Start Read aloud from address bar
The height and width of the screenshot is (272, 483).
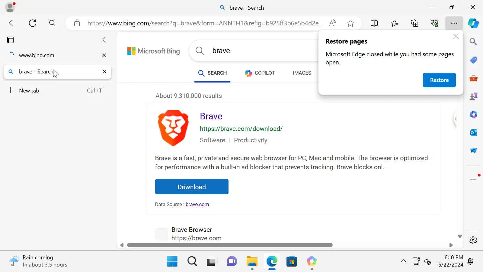tap(332, 23)
